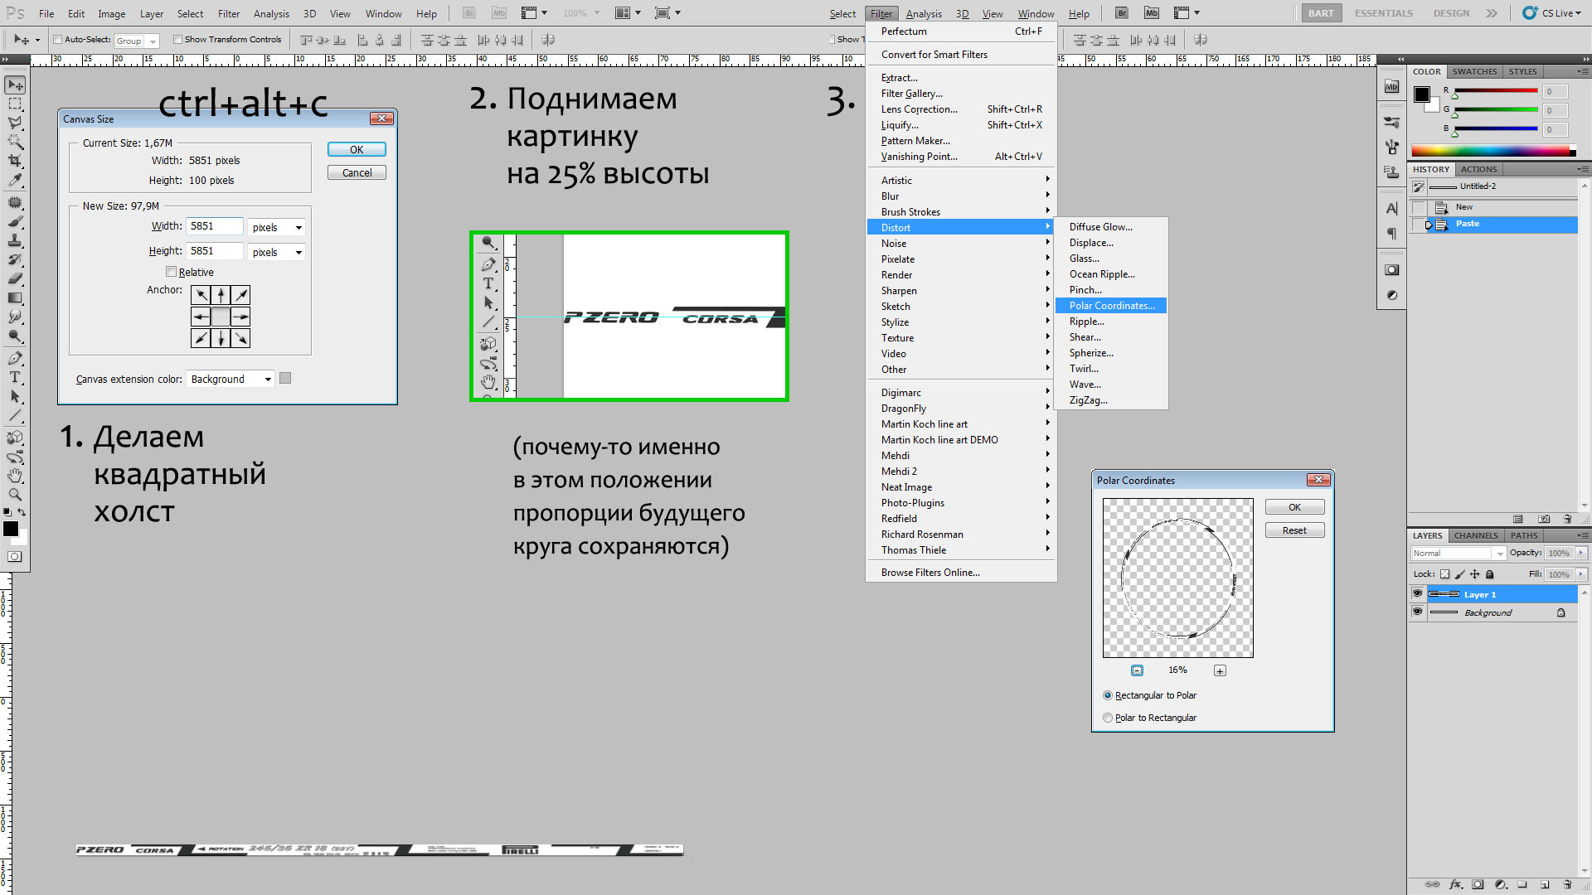Create new adjustment layer icon
1592x895 pixels.
click(1500, 884)
